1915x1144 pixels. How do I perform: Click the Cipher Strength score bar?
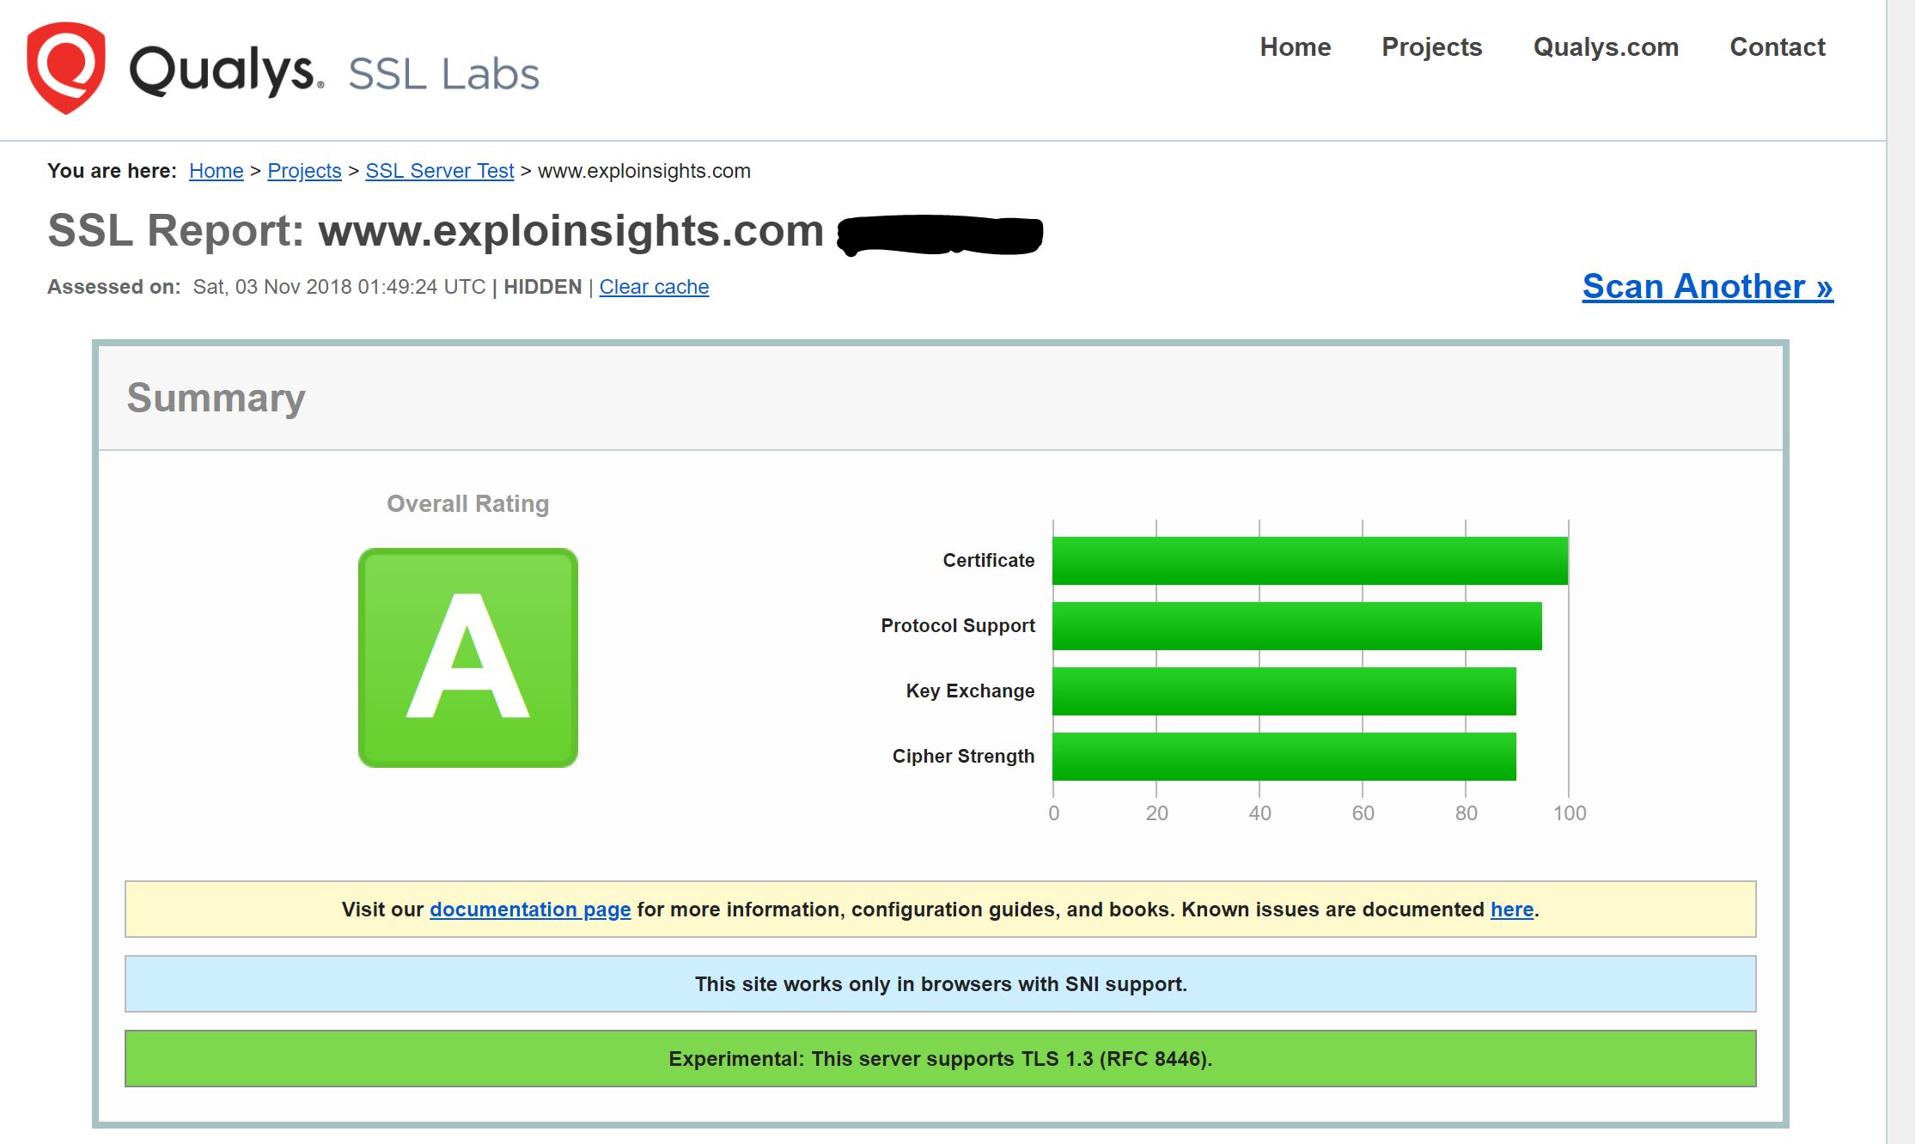click(1284, 757)
